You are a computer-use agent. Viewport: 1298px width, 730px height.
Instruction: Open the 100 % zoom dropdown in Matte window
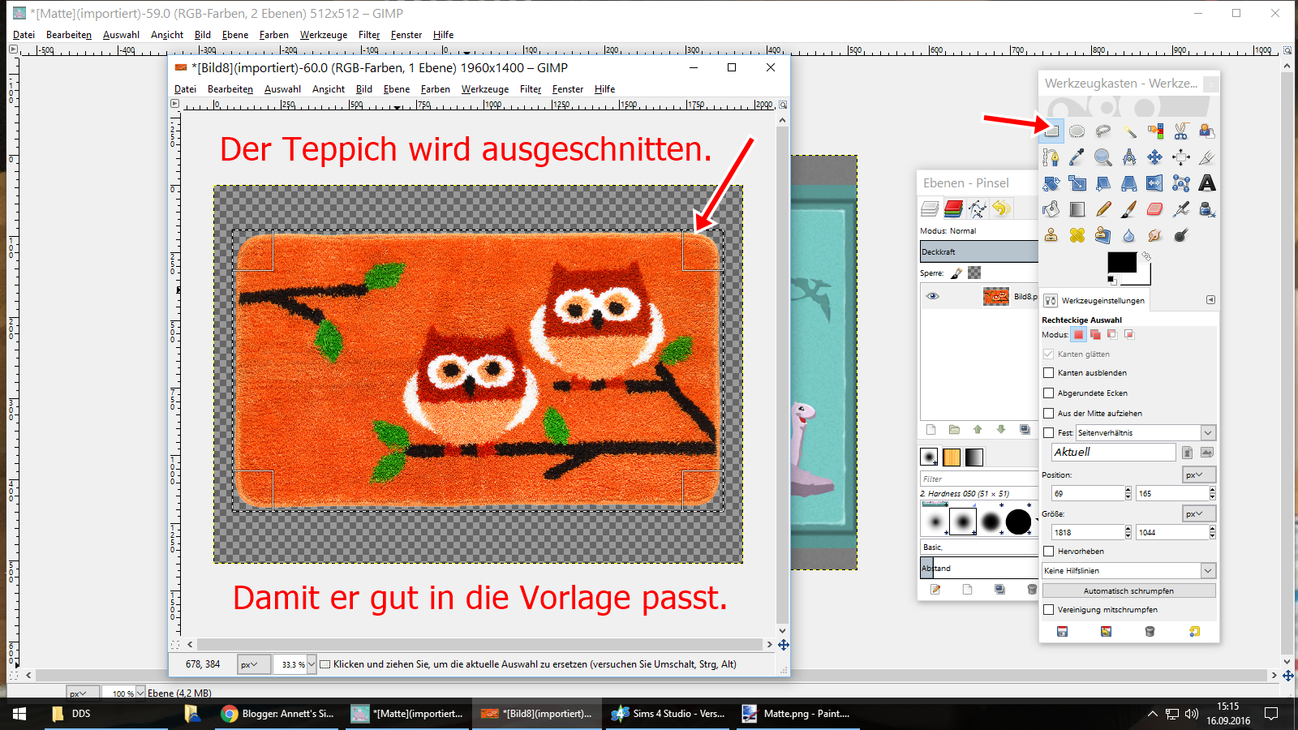tap(140, 693)
